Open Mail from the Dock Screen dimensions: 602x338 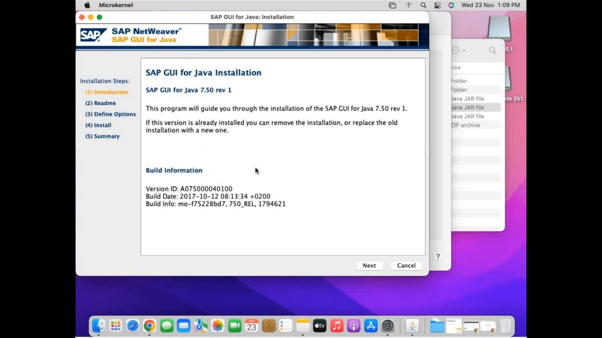183,325
